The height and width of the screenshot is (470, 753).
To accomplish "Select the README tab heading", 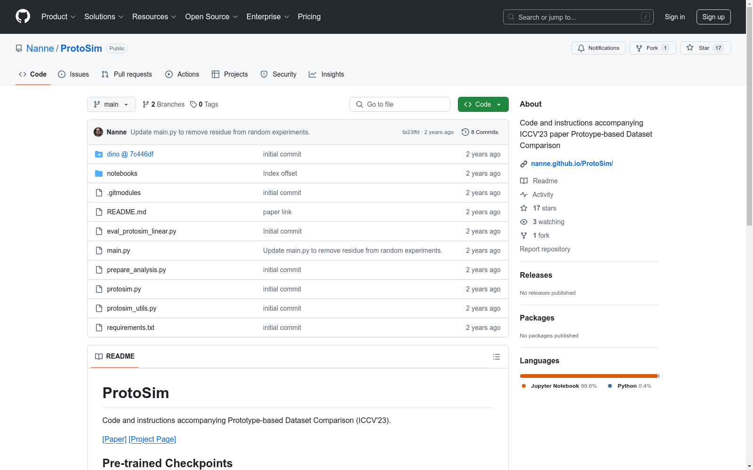I will (x=115, y=356).
